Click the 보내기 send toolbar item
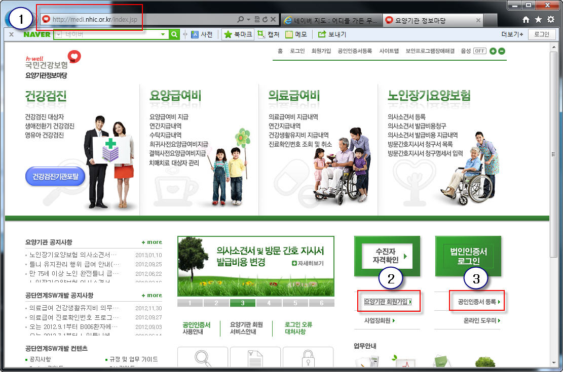The image size is (563, 372). 332,34
